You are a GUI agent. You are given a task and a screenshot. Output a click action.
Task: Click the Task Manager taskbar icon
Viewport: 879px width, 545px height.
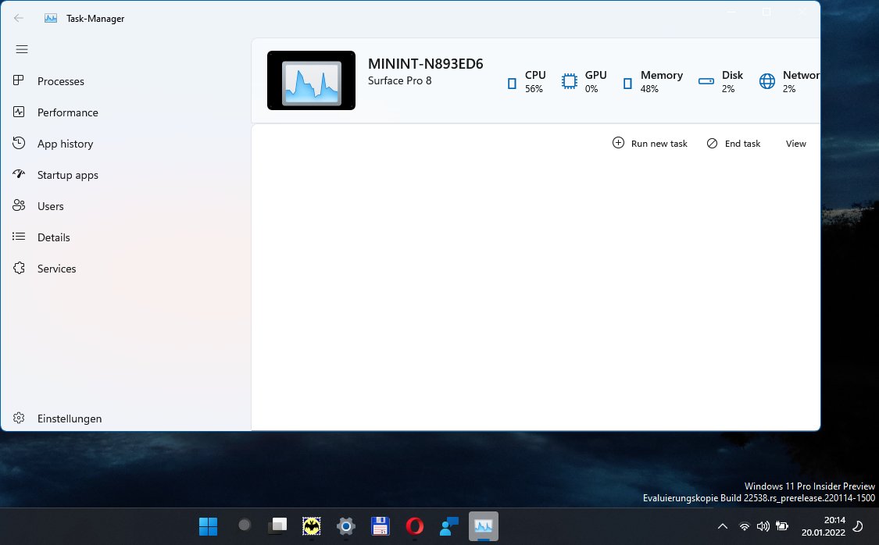click(483, 526)
